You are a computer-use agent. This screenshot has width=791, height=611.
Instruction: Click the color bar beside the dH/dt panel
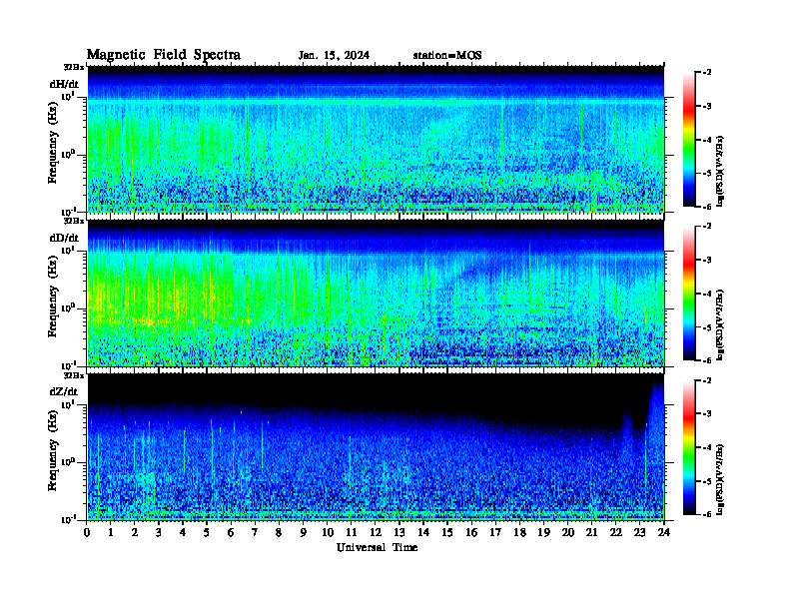tap(689, 140)
